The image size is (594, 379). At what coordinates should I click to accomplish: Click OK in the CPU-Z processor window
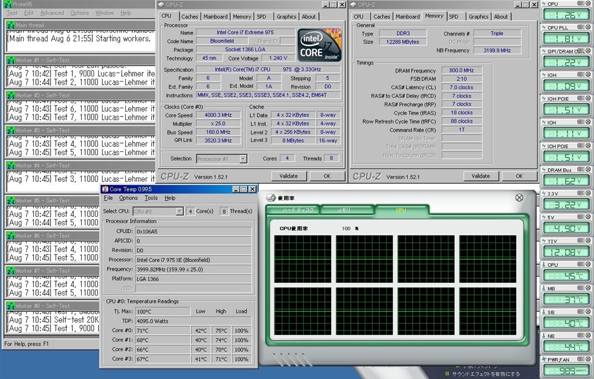coord(327,176)
